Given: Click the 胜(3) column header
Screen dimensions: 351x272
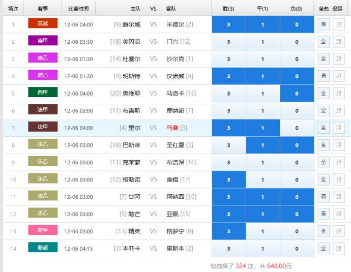Looking at the screenshot, I should (x=228, y=9).
